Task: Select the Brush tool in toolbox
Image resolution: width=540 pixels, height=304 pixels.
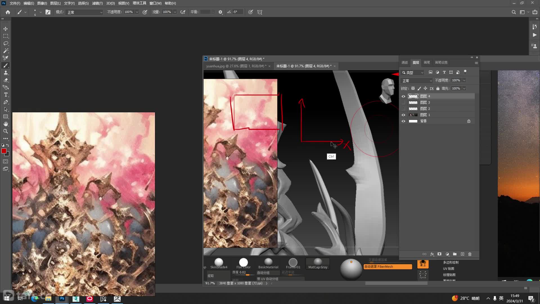Action: click(6, 65)
